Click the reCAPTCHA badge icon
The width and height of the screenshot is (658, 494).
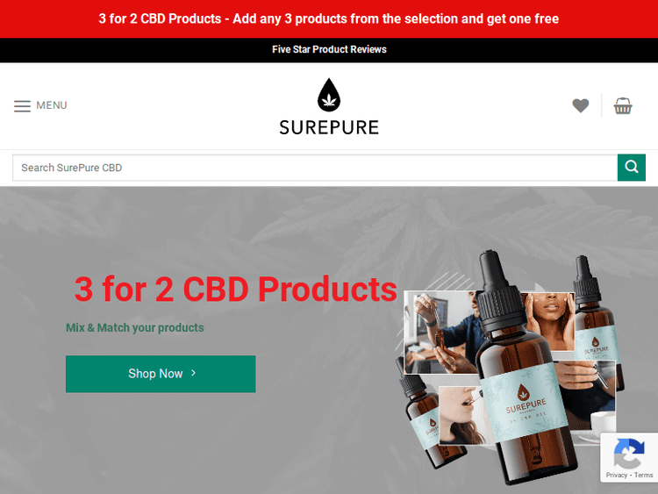click(629, 454)
